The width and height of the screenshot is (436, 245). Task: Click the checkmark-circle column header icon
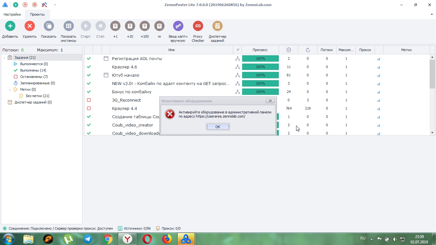(289, 50)
